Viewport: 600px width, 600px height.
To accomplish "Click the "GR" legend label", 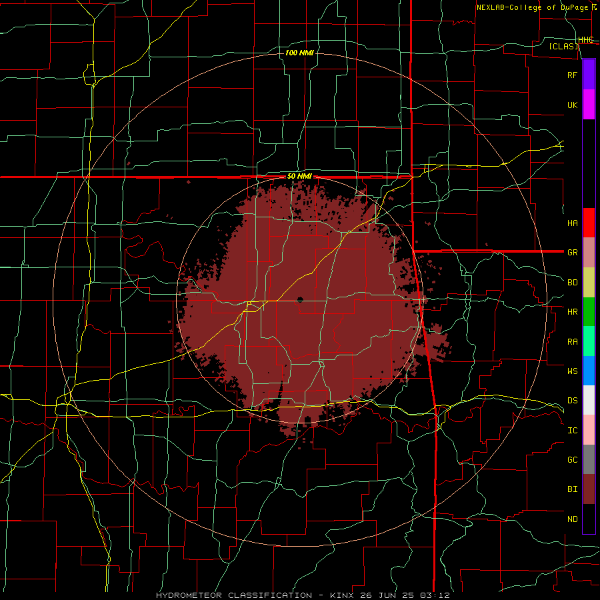I will [572, 253].
